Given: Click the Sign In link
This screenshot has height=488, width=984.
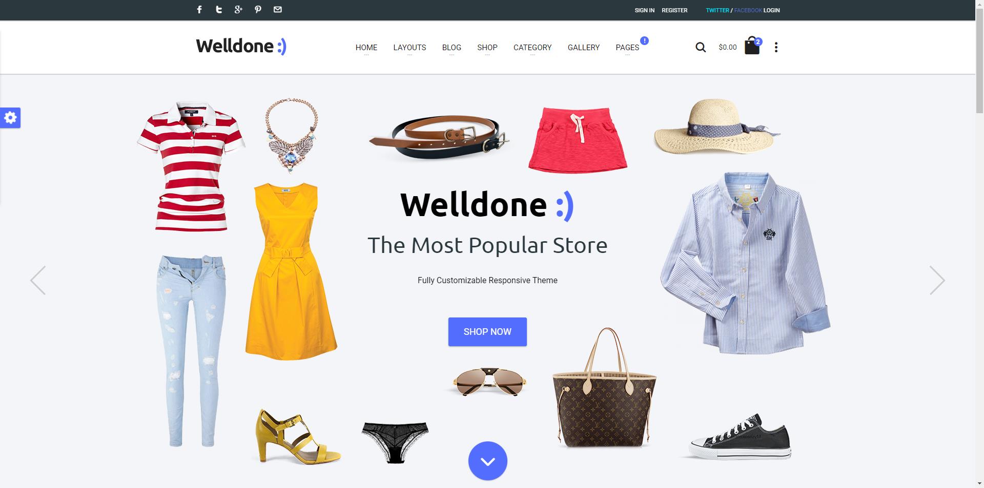Looking at the screenshot, I should pos(644,10).
